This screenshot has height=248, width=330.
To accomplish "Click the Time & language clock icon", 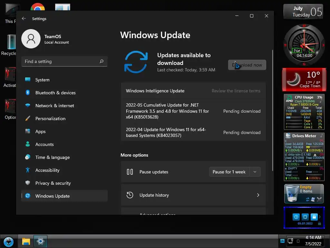I will click(28, 157).
